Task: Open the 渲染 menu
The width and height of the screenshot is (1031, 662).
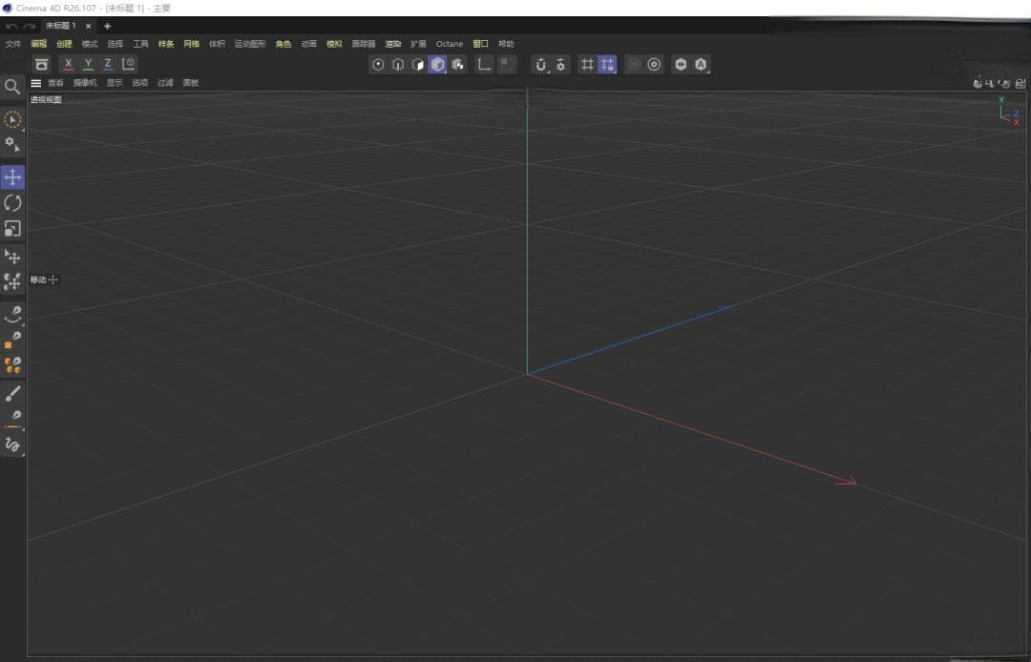Action: pyautogui.click(x=393, y=44)
